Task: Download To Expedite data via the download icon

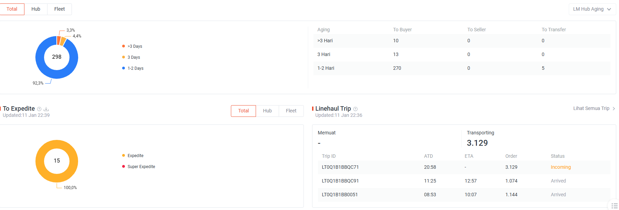Action: coord(46,109)
